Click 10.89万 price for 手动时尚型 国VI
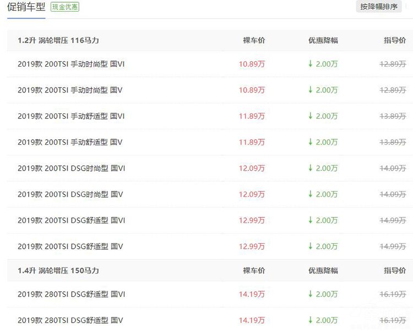The height and width of the screenshot is (333, 413). click(x=252, y=64)
